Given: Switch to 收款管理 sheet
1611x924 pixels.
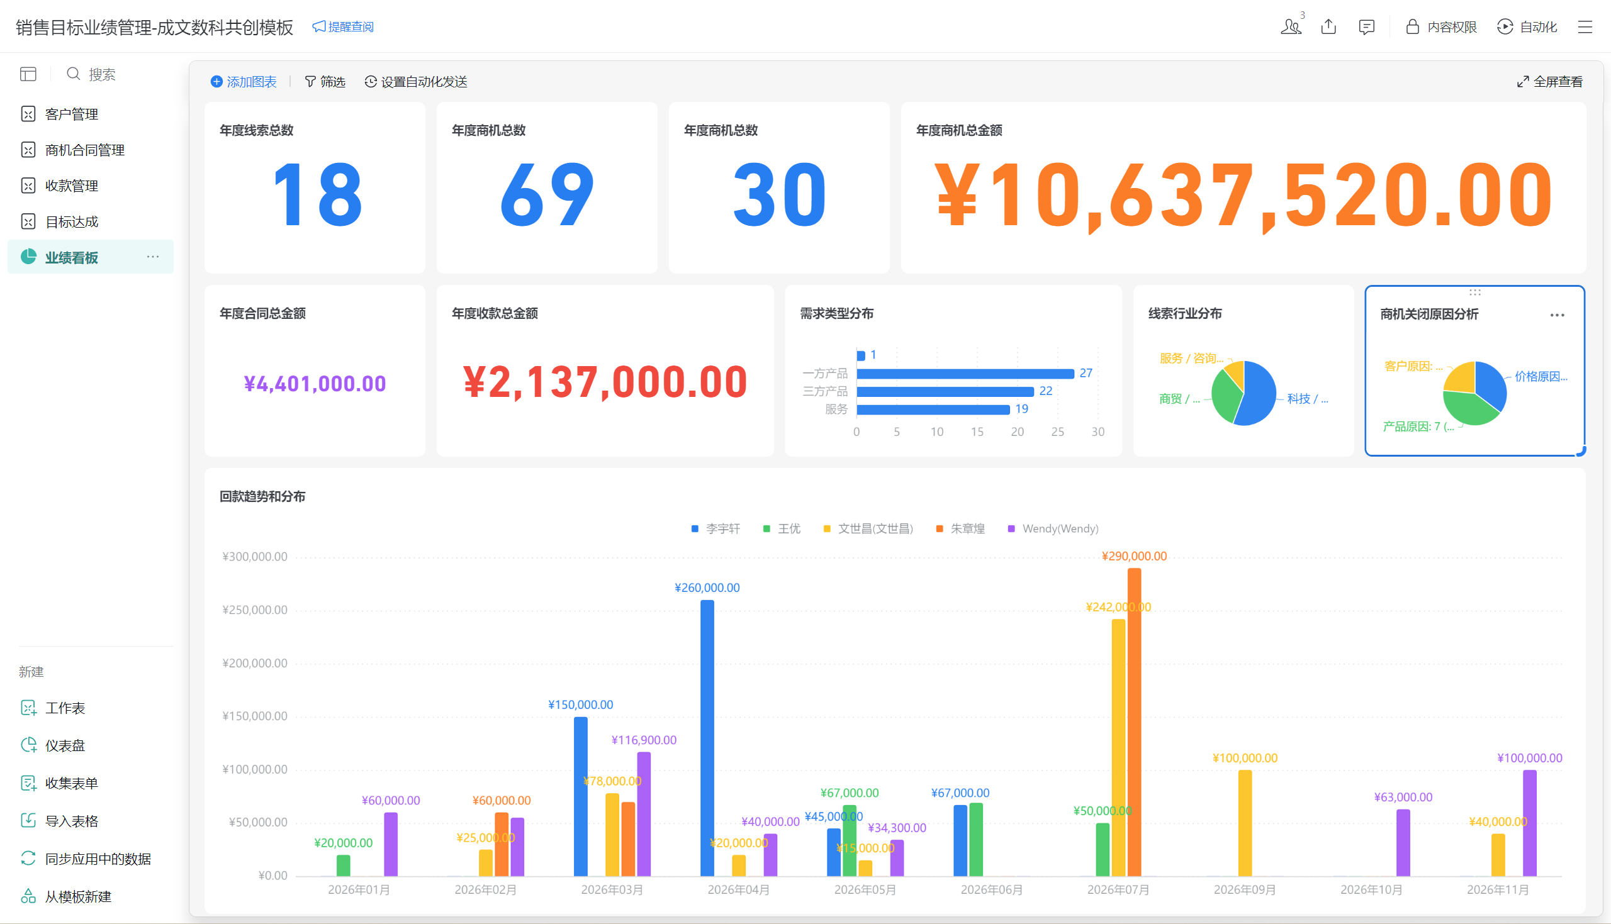Looking at the screenshot, I should tap(71, 186).
